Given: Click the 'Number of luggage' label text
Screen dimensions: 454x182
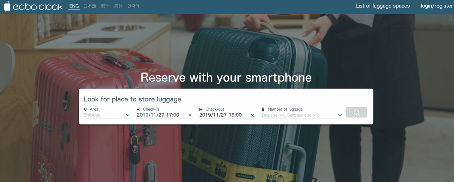Looking at the screenshot, I should pyautogui.click(x=285, y=110).
